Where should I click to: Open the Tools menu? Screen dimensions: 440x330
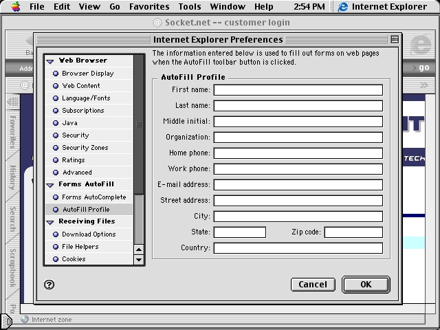coord(190,6)
